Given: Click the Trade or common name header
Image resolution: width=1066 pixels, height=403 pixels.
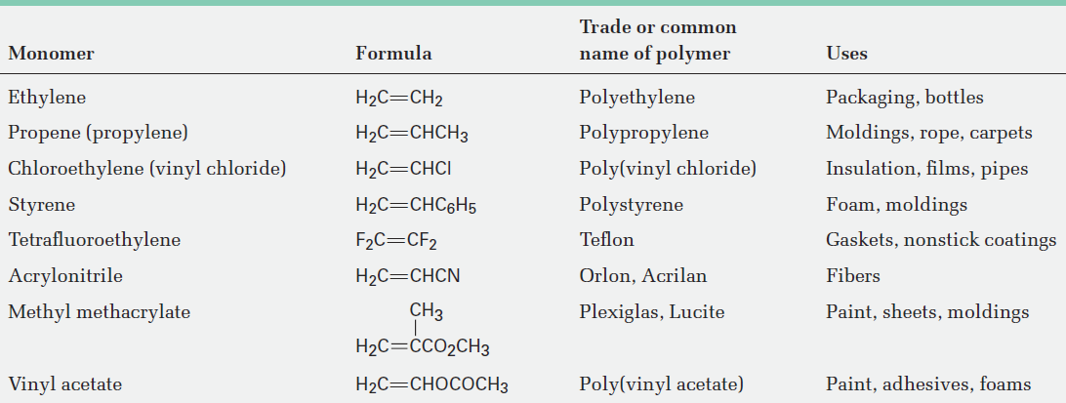Looking at the screenshot, I should tap(657, 40).
